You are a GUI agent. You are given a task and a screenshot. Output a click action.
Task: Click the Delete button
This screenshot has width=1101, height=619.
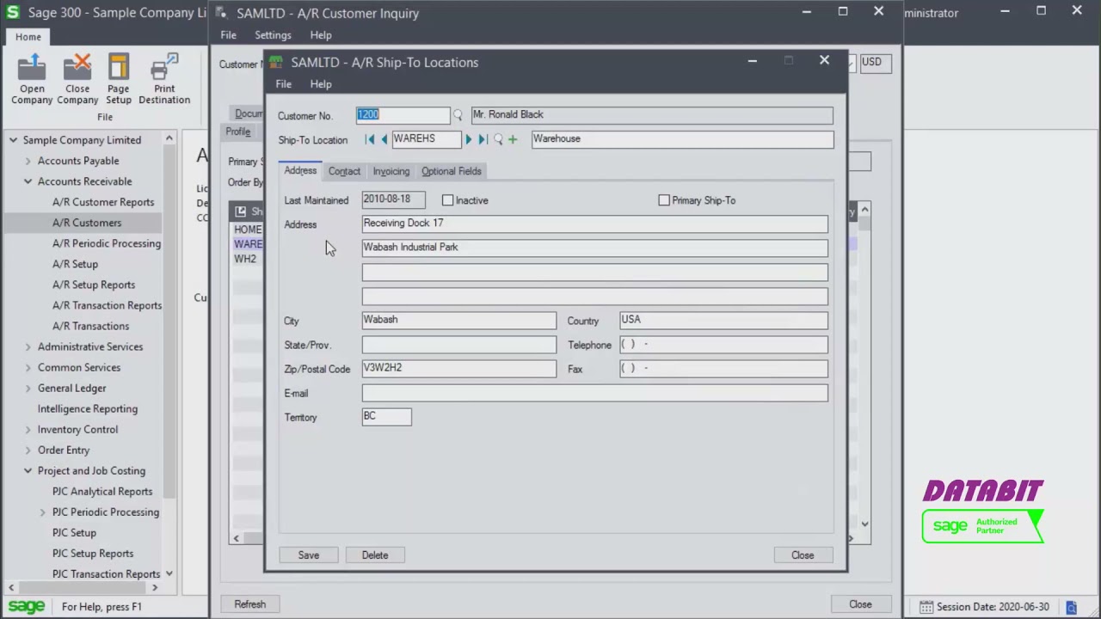[375, 555]
